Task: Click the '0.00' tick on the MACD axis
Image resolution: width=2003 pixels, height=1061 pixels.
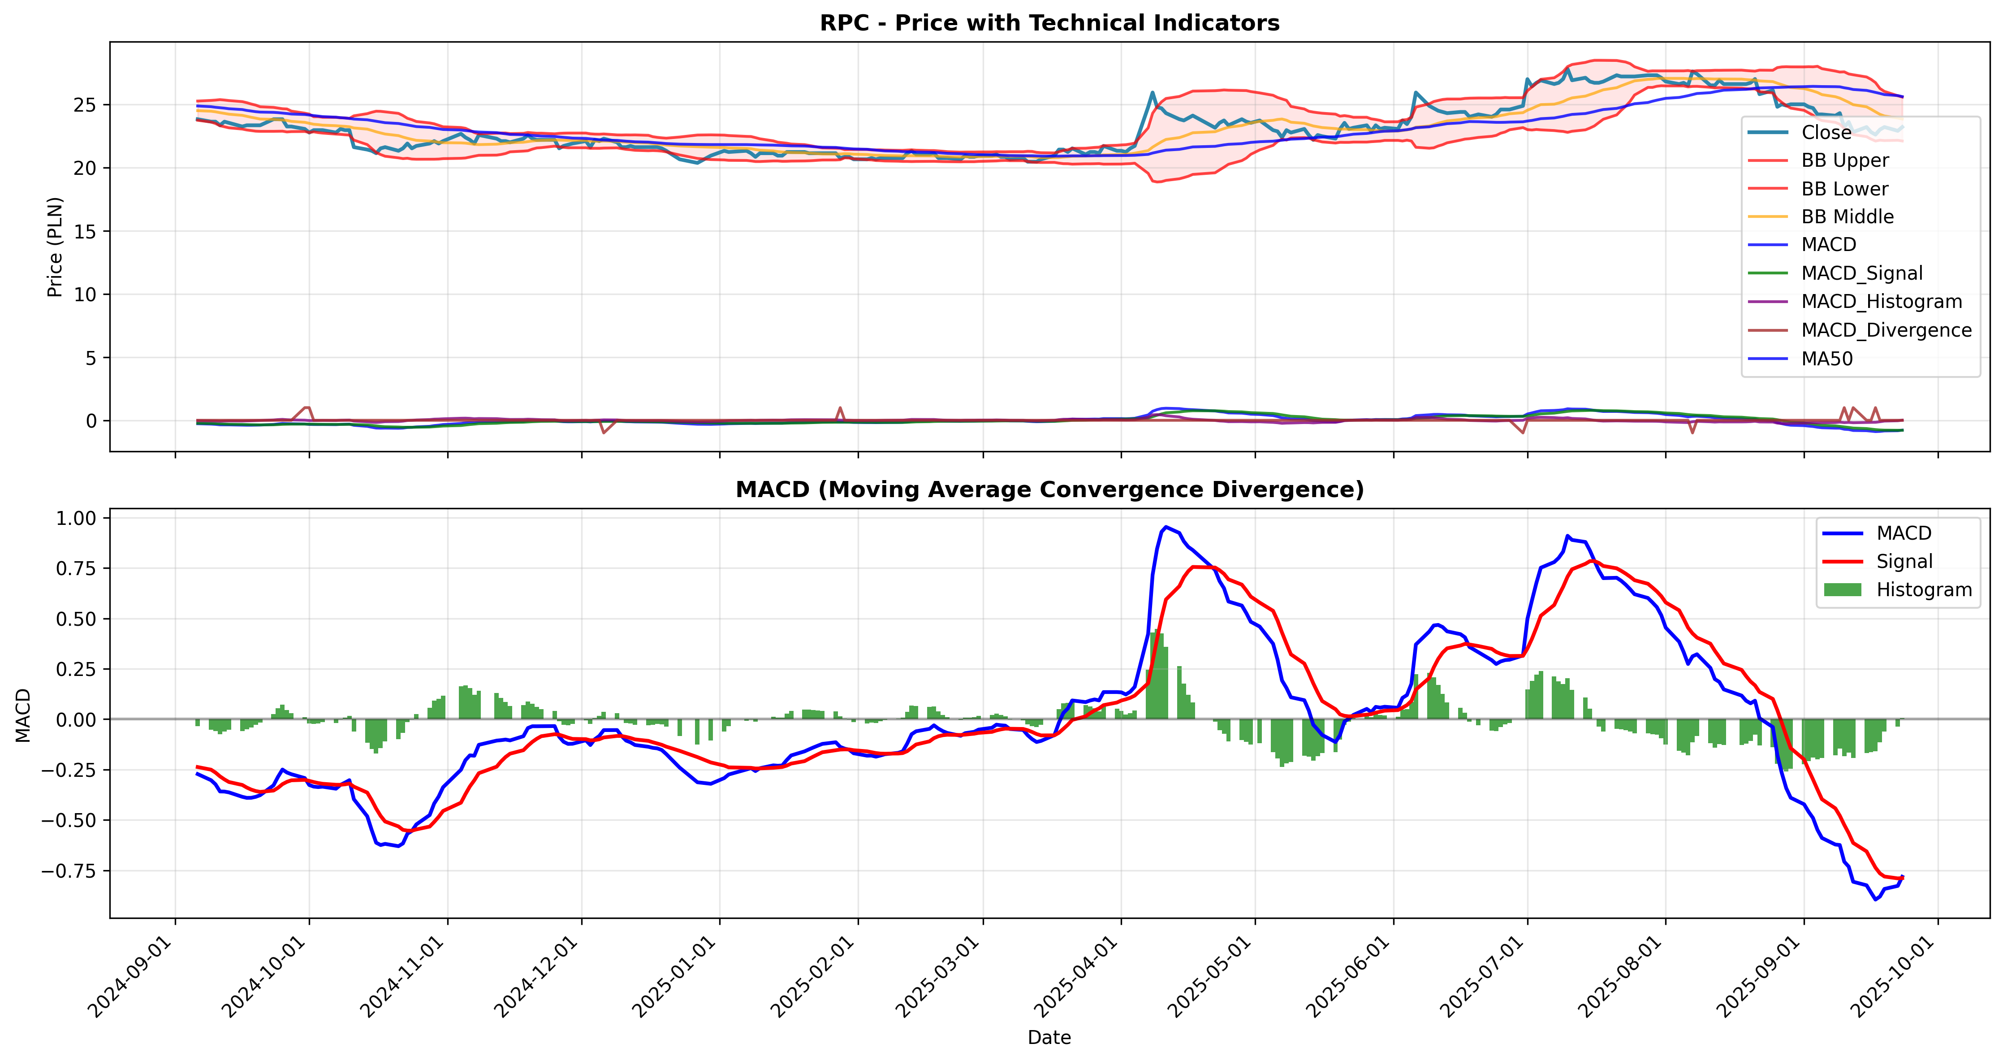Action: [x=76, y=719]
